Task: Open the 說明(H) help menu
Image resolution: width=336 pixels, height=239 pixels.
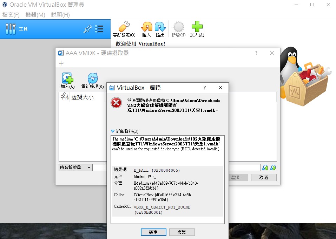Action: tap(60, 15)
